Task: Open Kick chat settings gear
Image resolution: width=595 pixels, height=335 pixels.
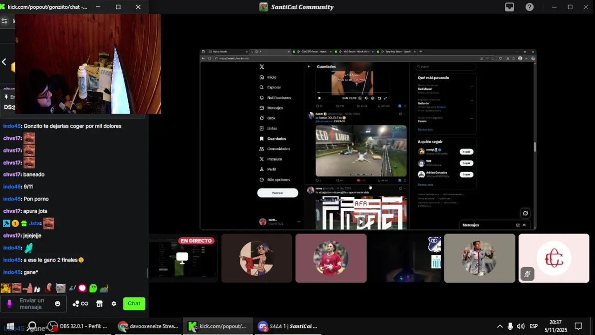Action: 114,304
